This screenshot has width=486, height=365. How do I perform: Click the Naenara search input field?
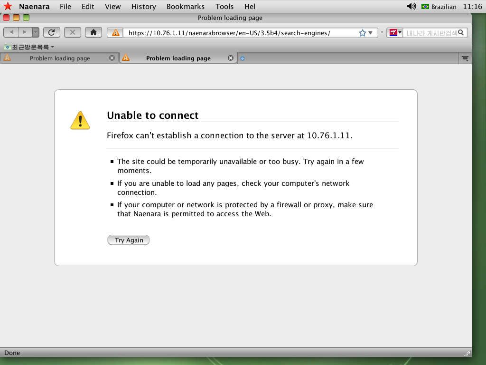[431, 33]
